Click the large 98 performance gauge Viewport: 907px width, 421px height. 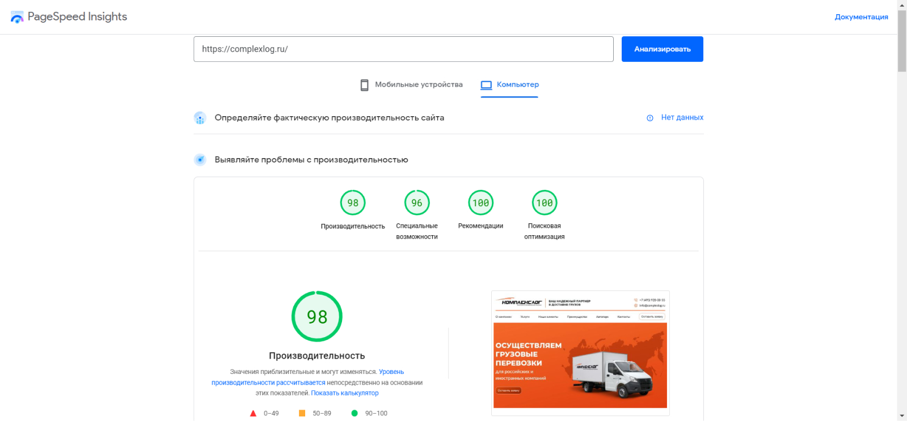[x=317, y=316]
